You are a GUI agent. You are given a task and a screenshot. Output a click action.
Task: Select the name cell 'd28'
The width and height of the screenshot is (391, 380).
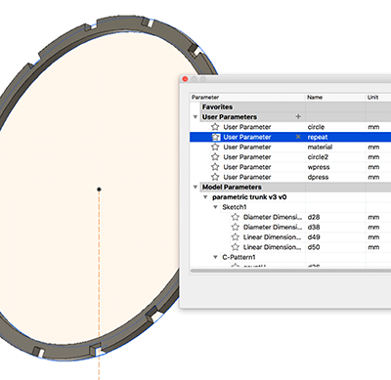pyautogui.click(x=314, y=217)
